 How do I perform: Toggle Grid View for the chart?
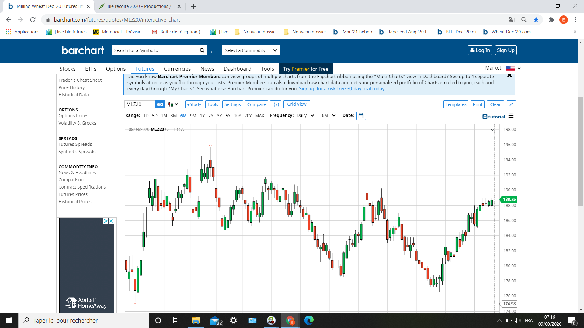coord(297,104)
